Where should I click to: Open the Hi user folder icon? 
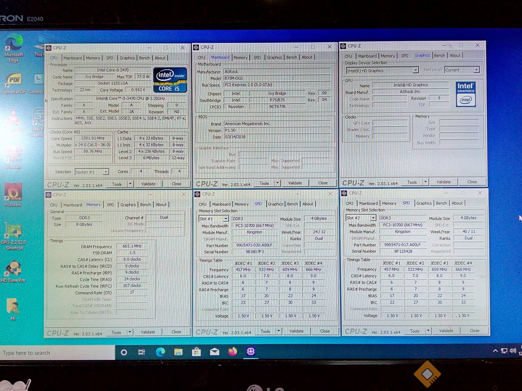tap(13, 309)
